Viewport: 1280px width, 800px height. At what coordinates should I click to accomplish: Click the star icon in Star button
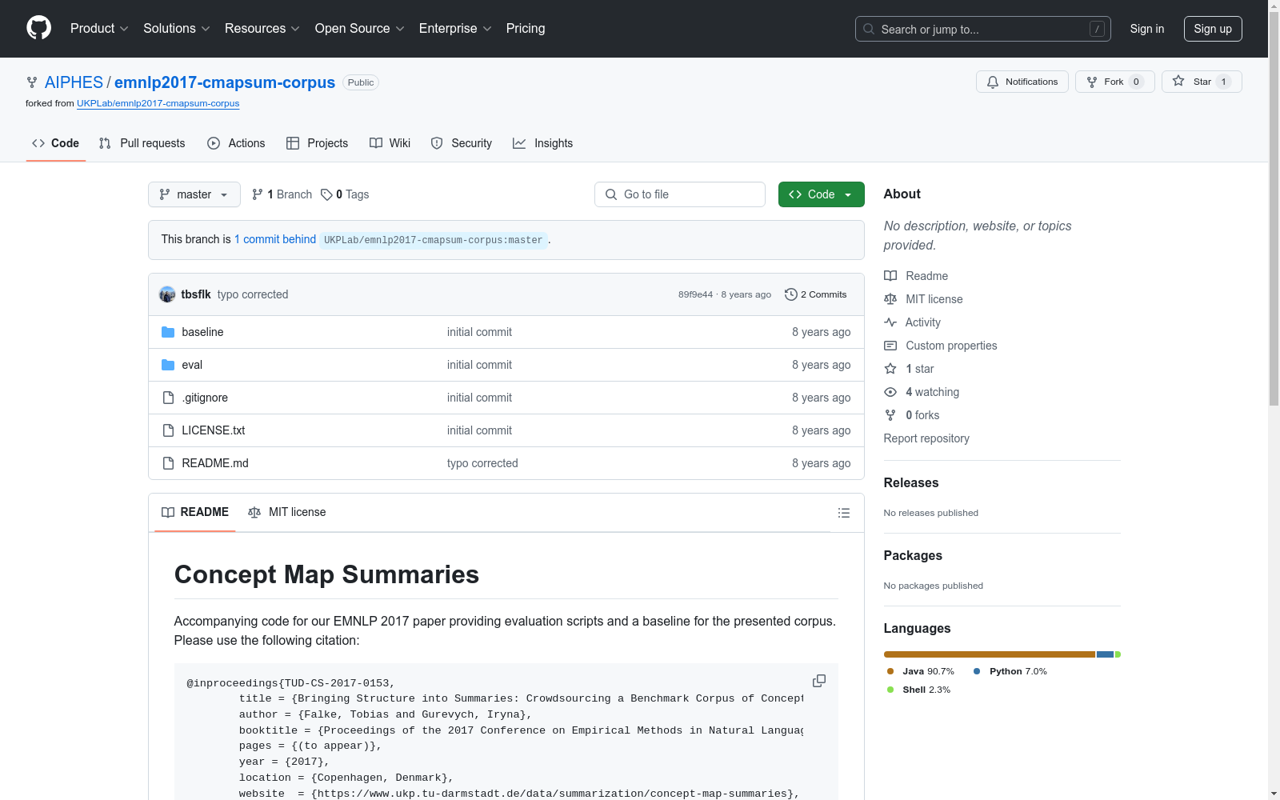(1178, 81)
